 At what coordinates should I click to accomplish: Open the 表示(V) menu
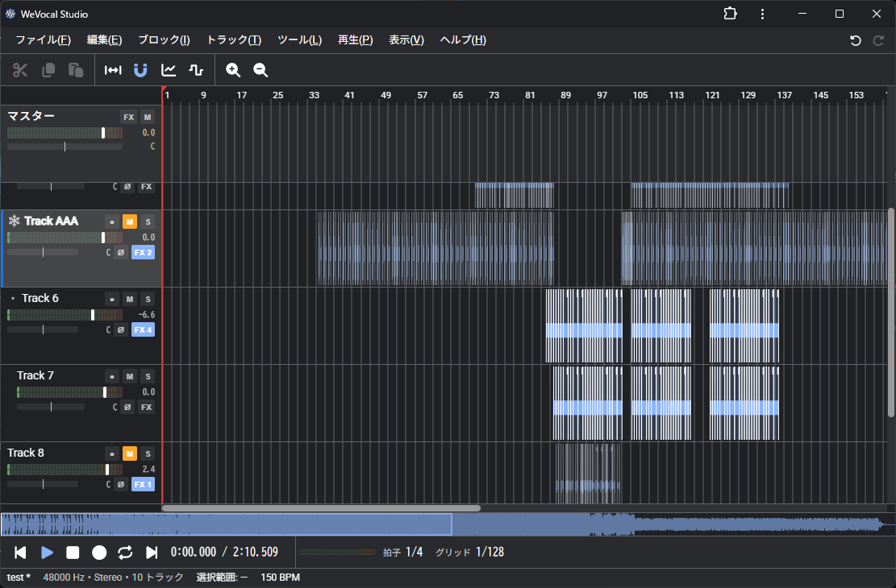click(406, 40)
